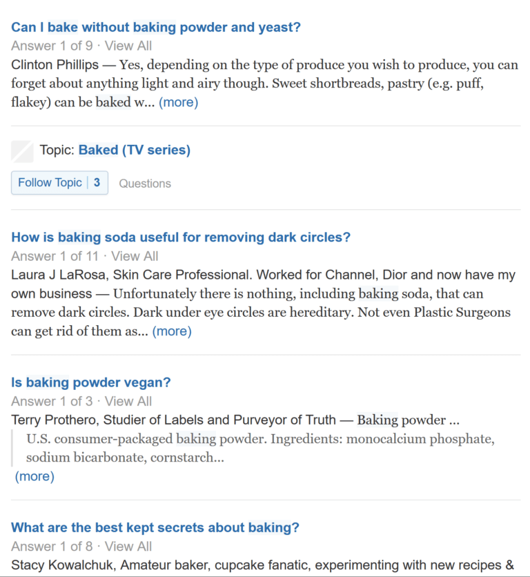Image resolution: width=530 pixels, height=577 pixels.
Task: Click author name Laura J LaRosa
Action: [x=58, y=275]
